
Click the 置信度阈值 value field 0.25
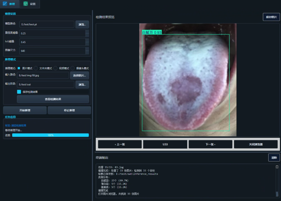pyautogui.click(x=52, y=33)
